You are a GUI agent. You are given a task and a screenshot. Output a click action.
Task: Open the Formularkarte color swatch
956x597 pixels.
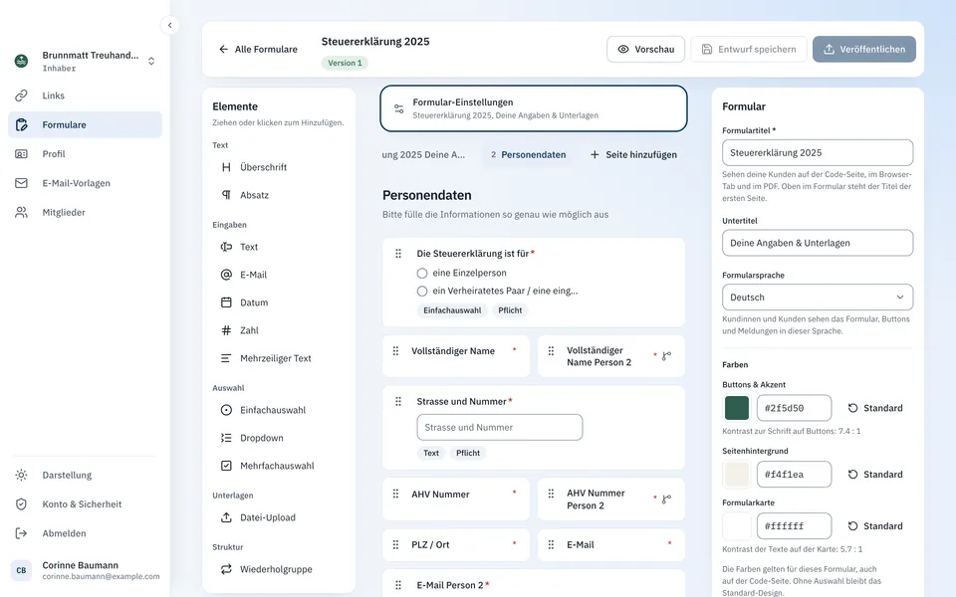click(x=737, y=526)
